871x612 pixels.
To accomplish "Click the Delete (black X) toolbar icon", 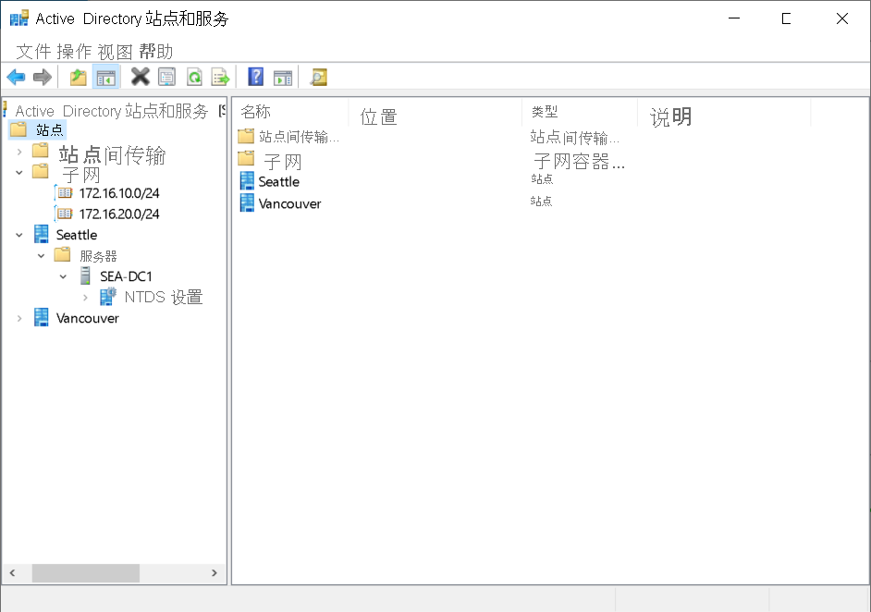I will click(x=140, y=78).
